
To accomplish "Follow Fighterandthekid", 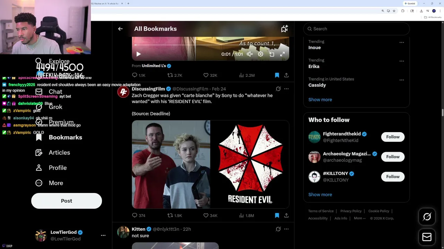I will click(393, 137).
